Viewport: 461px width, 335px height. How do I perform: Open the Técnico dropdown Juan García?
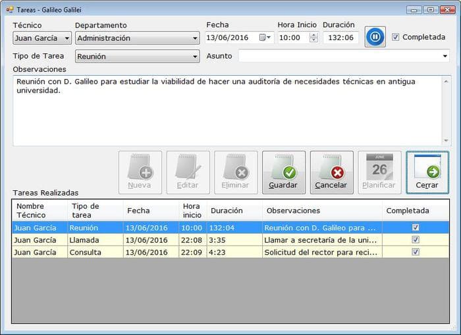click(42, 38)
